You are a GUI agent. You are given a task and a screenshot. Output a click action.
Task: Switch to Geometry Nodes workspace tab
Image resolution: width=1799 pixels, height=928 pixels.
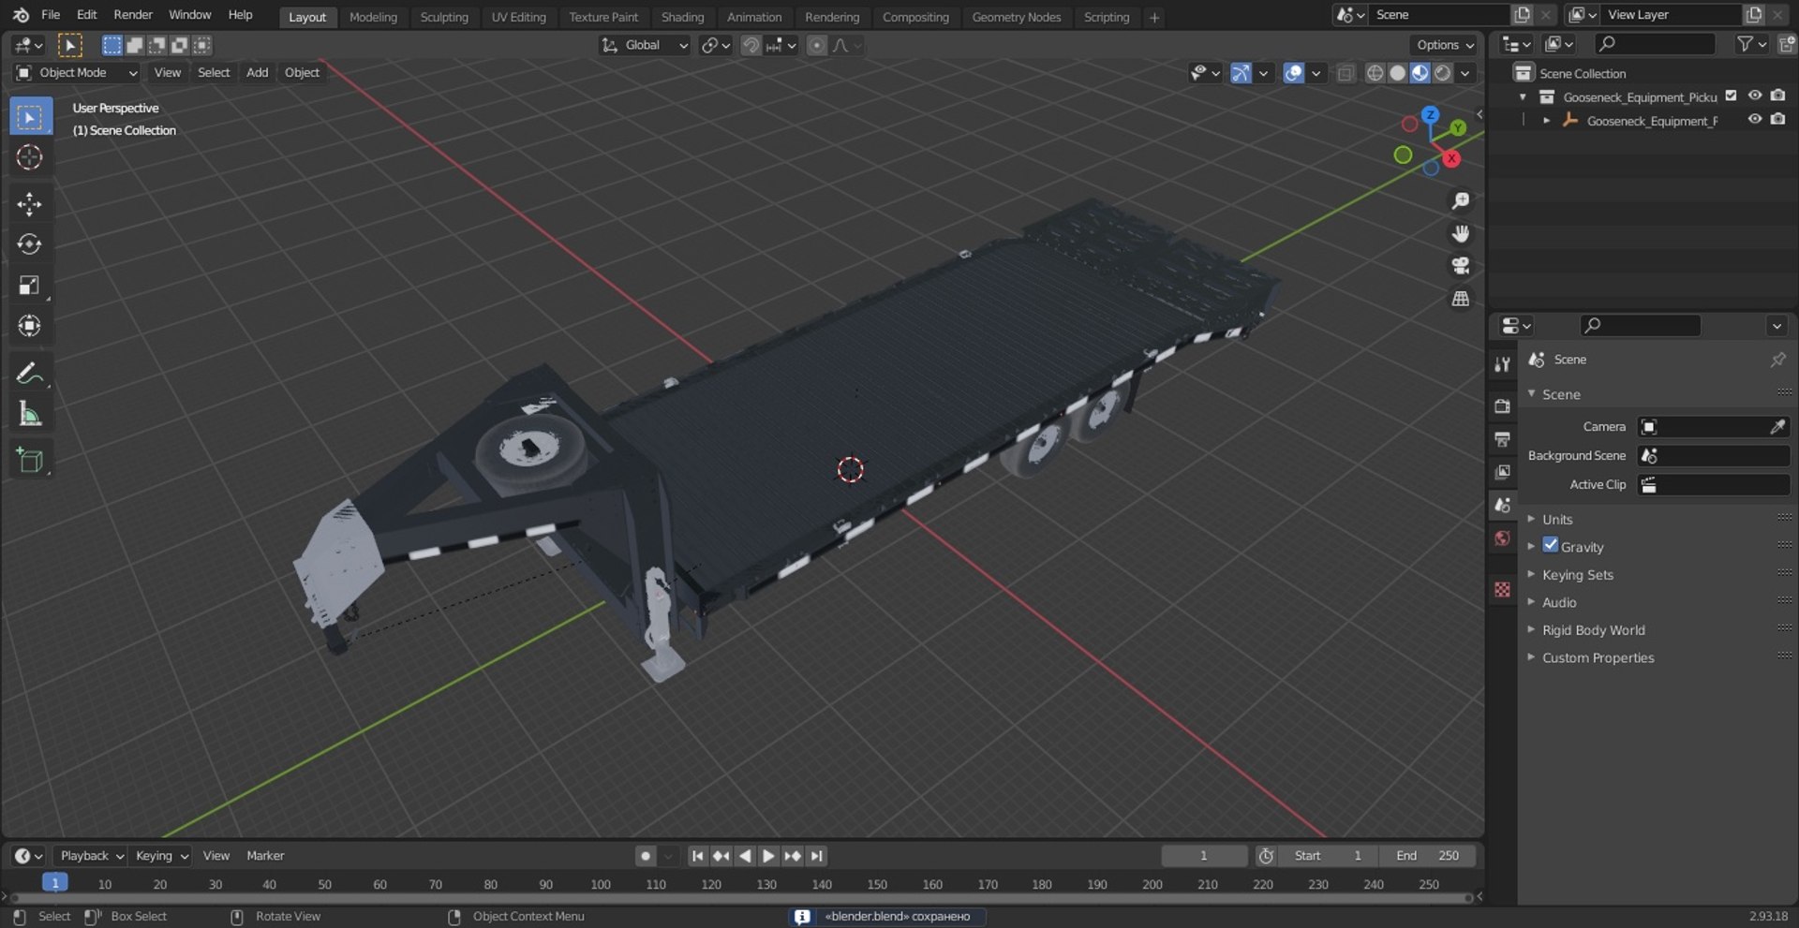point(1016,17)
